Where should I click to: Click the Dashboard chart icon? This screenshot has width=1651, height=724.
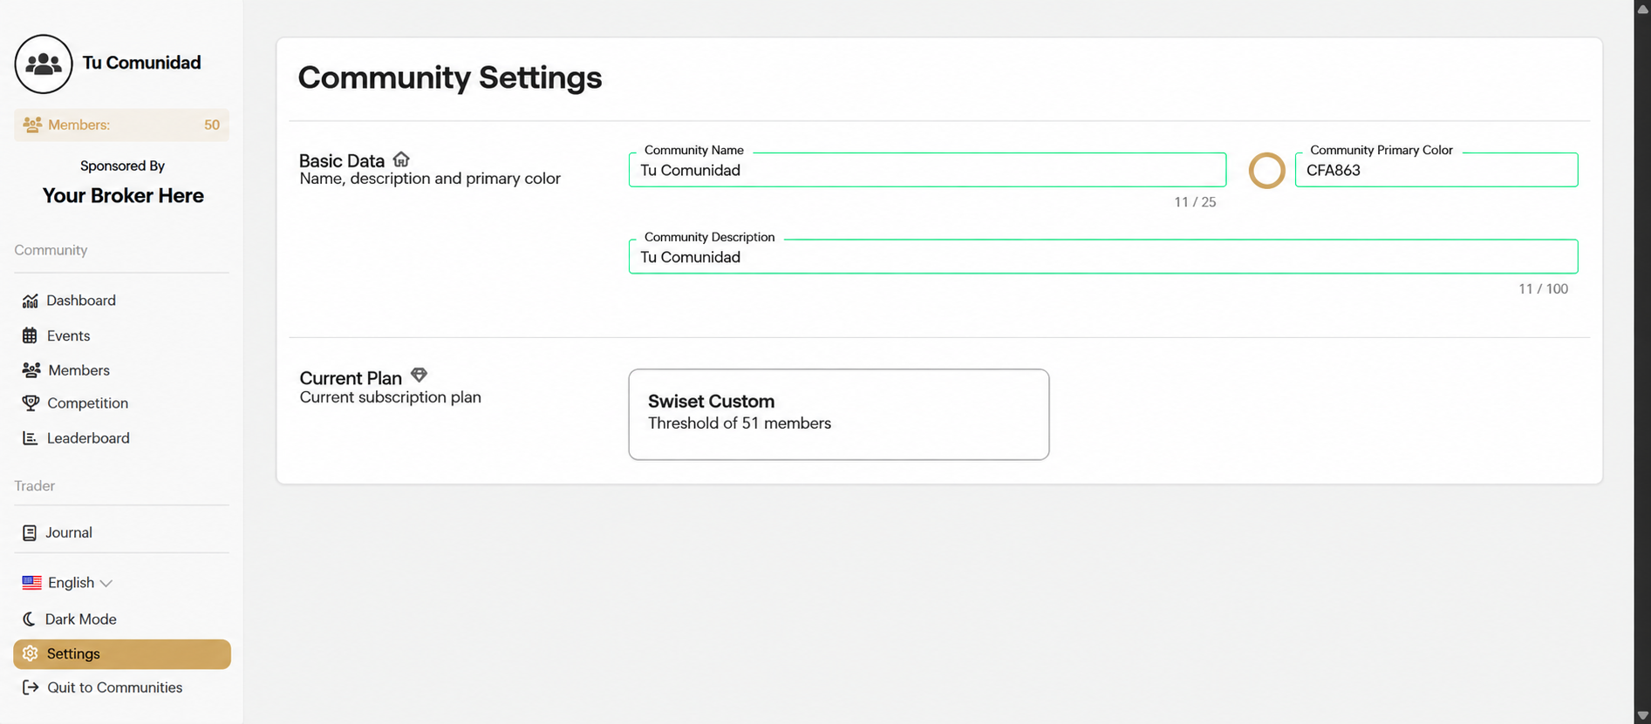(31, 301)
